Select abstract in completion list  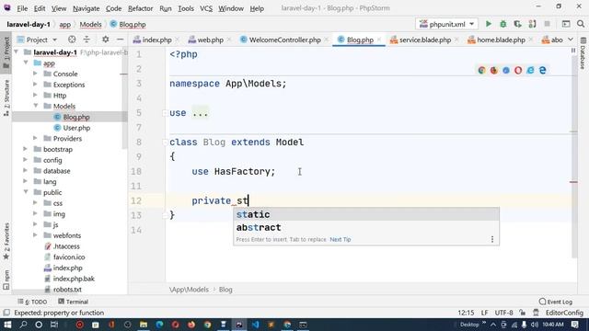(366, 227)
